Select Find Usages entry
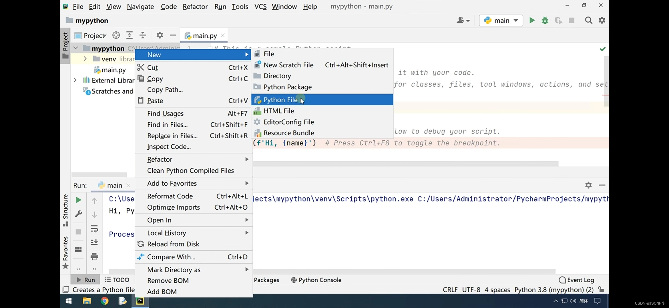 click(194, 114)
